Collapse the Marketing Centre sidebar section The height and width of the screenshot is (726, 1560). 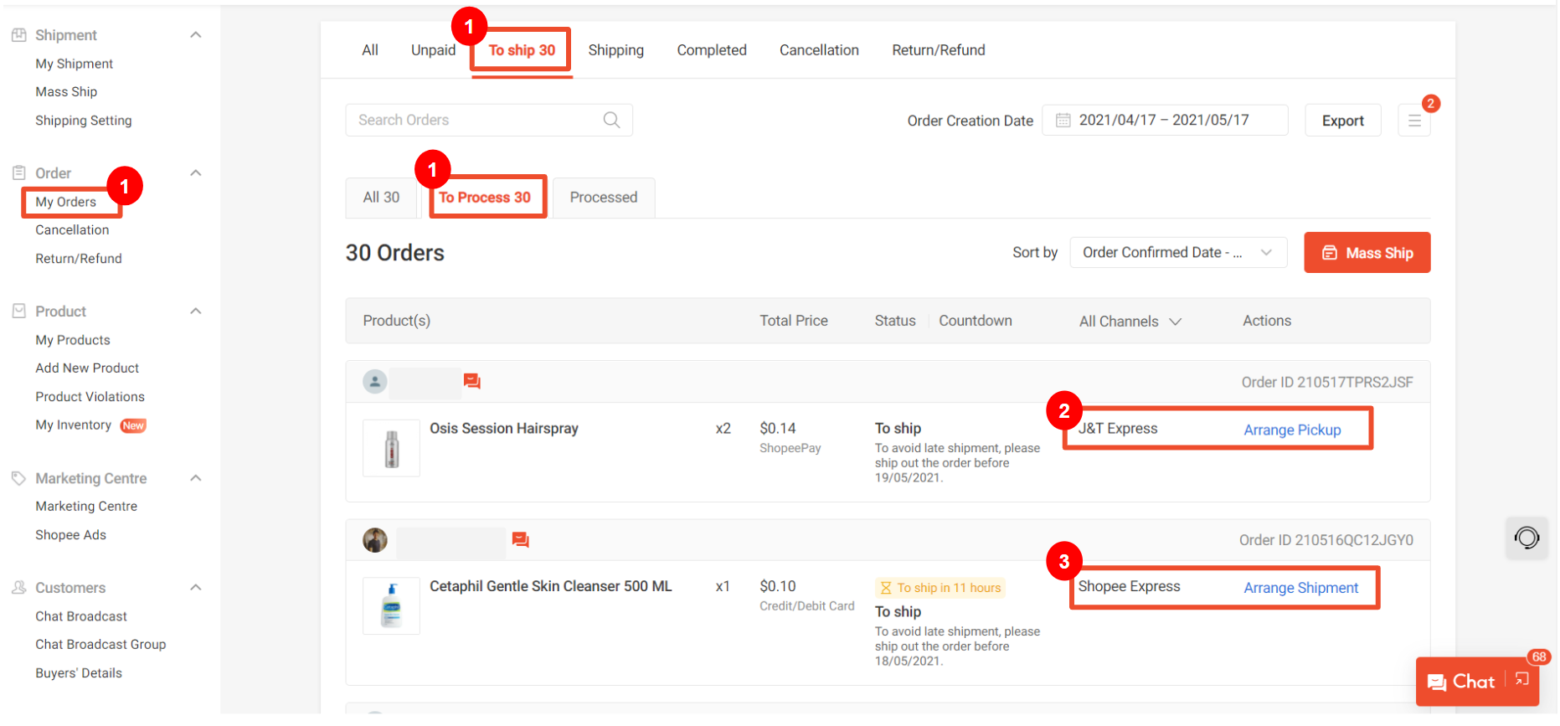point(196,478)
